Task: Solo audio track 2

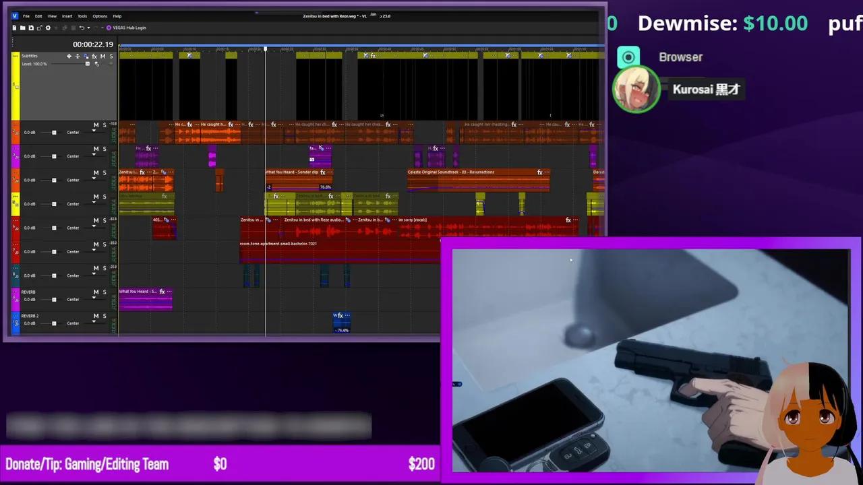Action: tap(105, 125)
